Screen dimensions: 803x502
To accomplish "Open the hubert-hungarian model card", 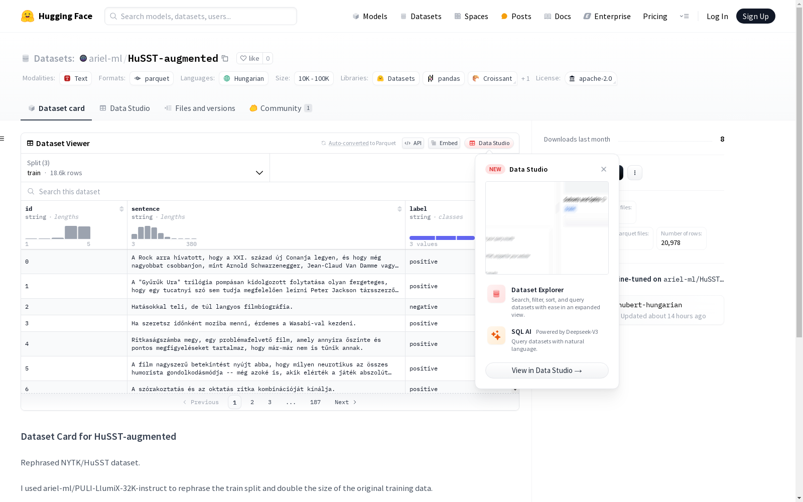I will point(671,310).
